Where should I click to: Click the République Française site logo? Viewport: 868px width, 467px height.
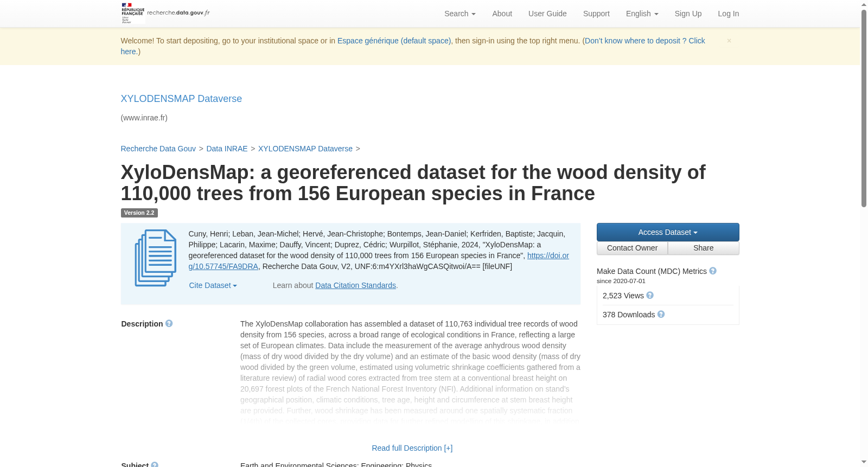click(165, 13)
